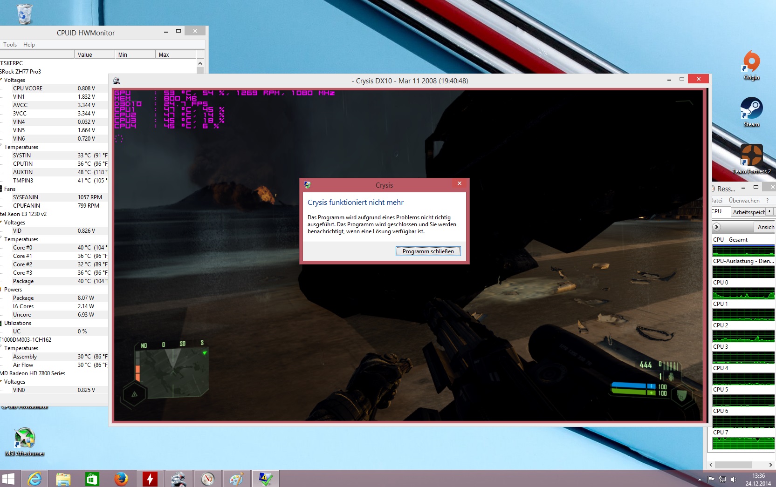Click the Min column header in HWMonitor
This screenshot has height=487, width=776.
coord(135,54)
